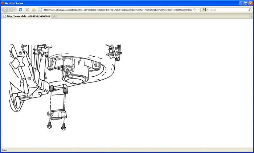Minimize the Firefox window
Image resolution: width=254 pixels, height=153 pixels.
coord(242,3)
